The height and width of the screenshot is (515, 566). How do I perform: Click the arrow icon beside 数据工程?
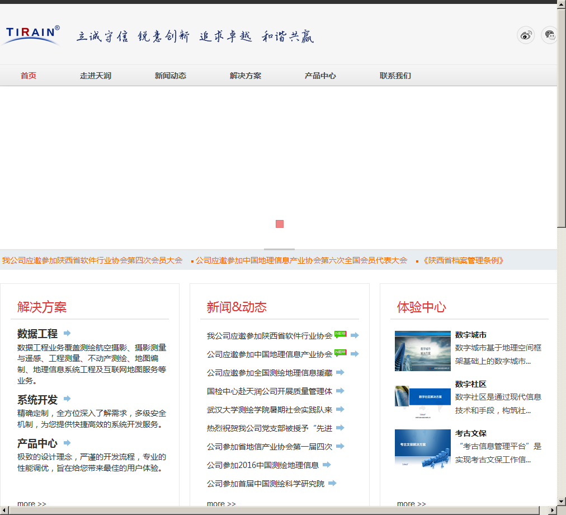67,333
